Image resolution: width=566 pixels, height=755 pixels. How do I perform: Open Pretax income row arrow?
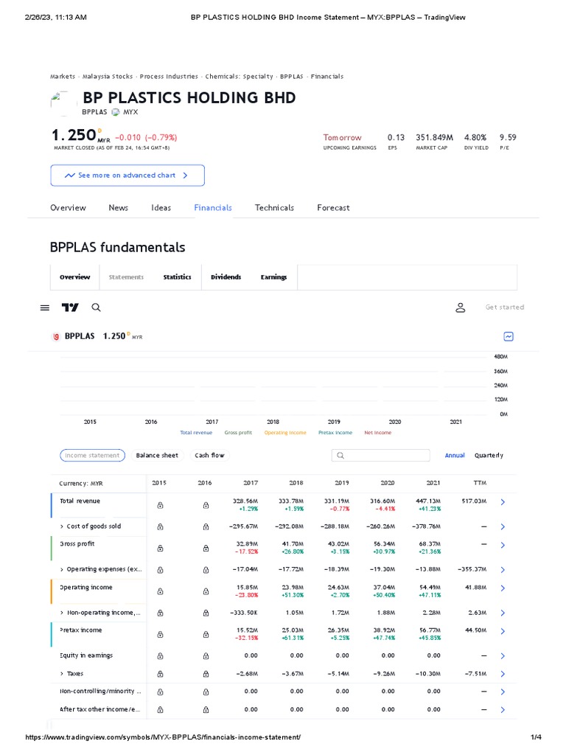tap(503, 631)
